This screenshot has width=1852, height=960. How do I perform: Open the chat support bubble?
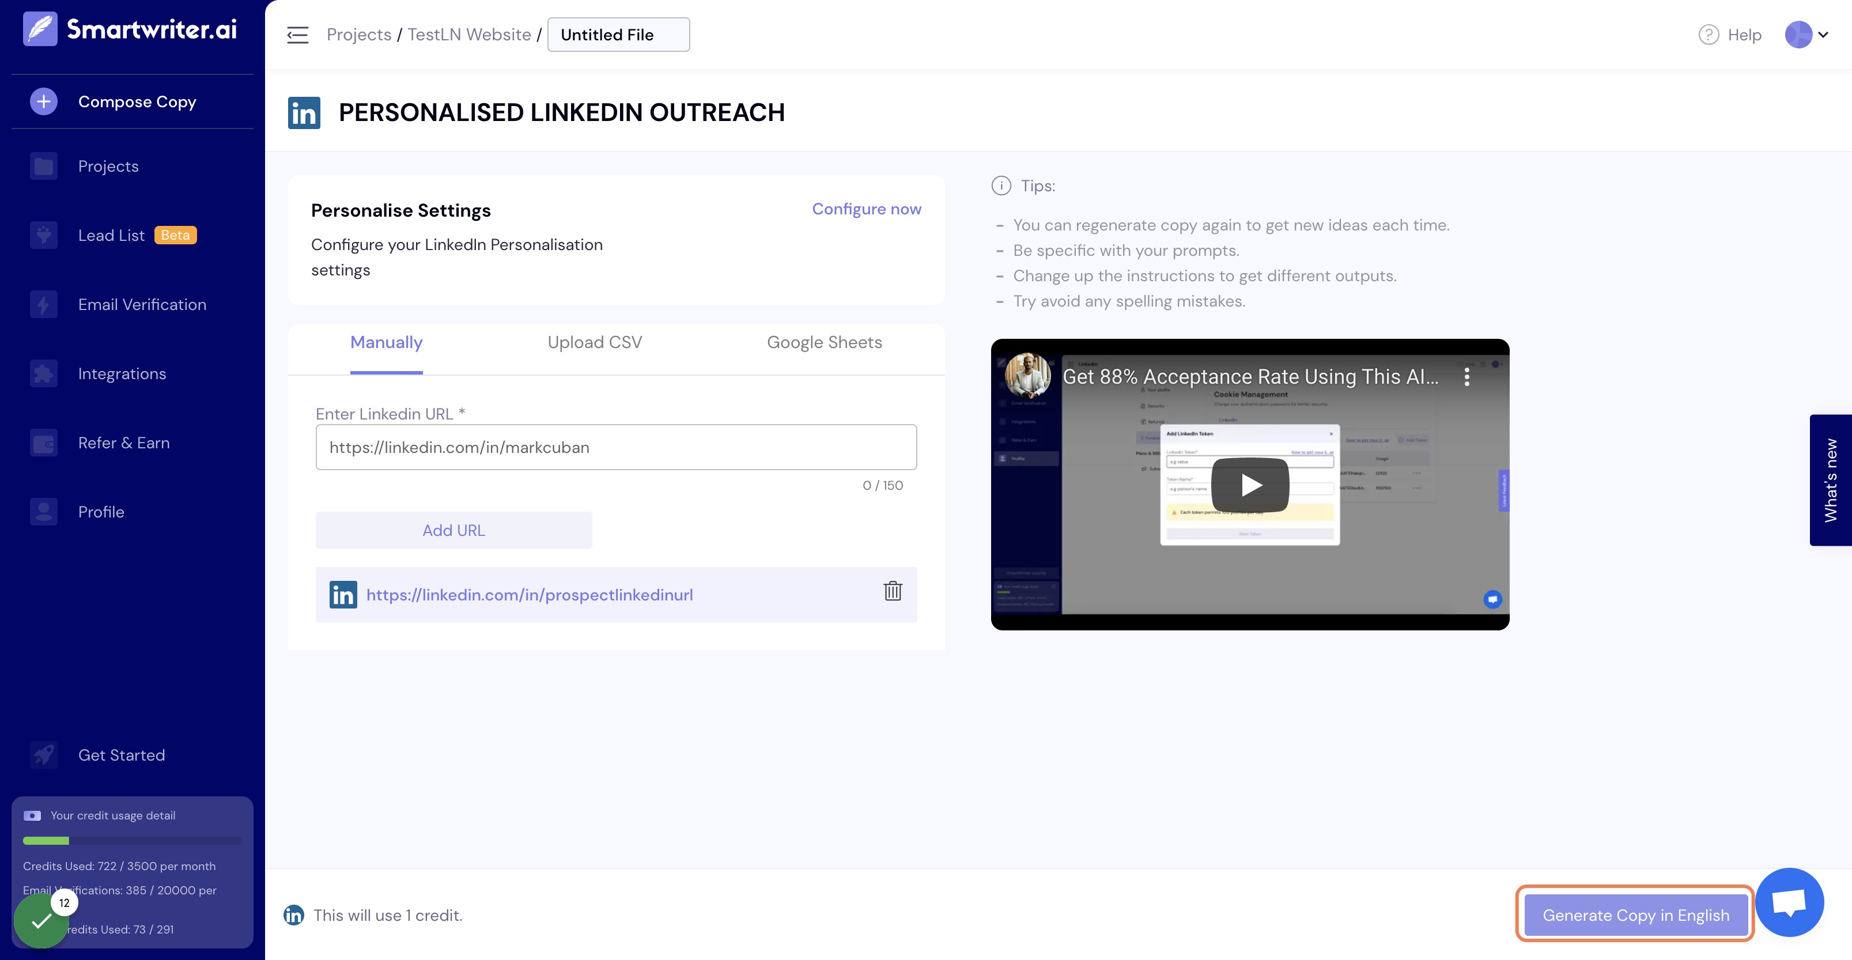click(x=1789, y=902)
